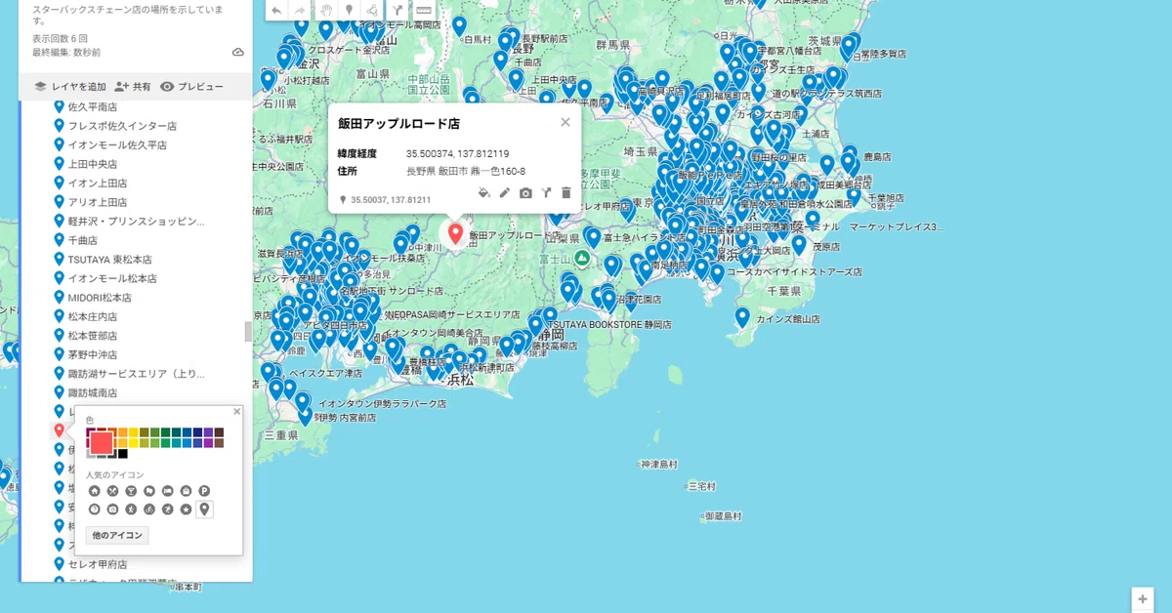Click the イオンタウン伊勢ララパーク店 map label
This screenshot has height=613, width=1172.
click(383, 402)
